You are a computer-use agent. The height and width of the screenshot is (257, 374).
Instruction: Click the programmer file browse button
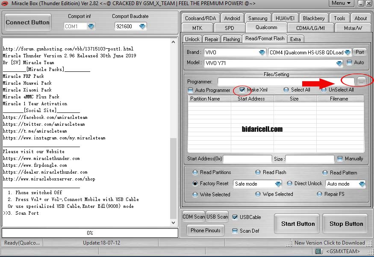pos(361,82)
